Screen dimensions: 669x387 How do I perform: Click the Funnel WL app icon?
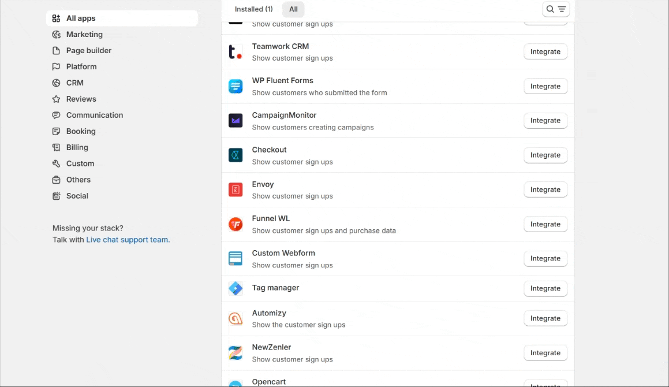236,224
